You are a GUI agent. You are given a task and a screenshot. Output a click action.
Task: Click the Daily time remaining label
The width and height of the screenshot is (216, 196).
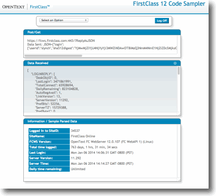tap(49, 169)
